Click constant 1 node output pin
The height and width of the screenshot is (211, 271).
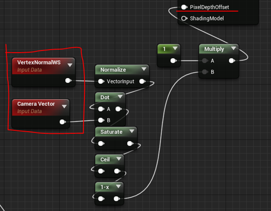(x=173, y=61)
